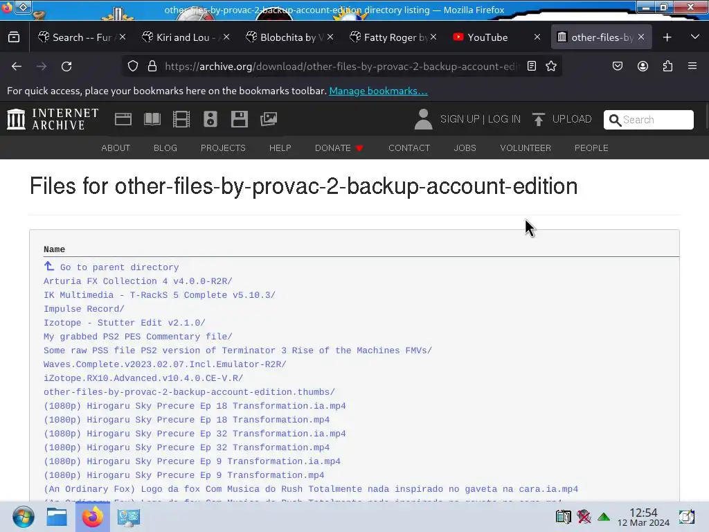Viewport: 709px width, 532px height.
Task: Open My grabbed PS2 PES Commentary folder
Action: coord(138,337)
